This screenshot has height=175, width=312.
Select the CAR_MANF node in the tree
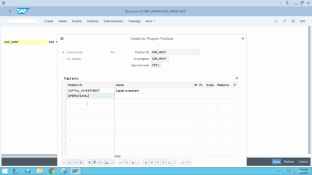[25, 42]
